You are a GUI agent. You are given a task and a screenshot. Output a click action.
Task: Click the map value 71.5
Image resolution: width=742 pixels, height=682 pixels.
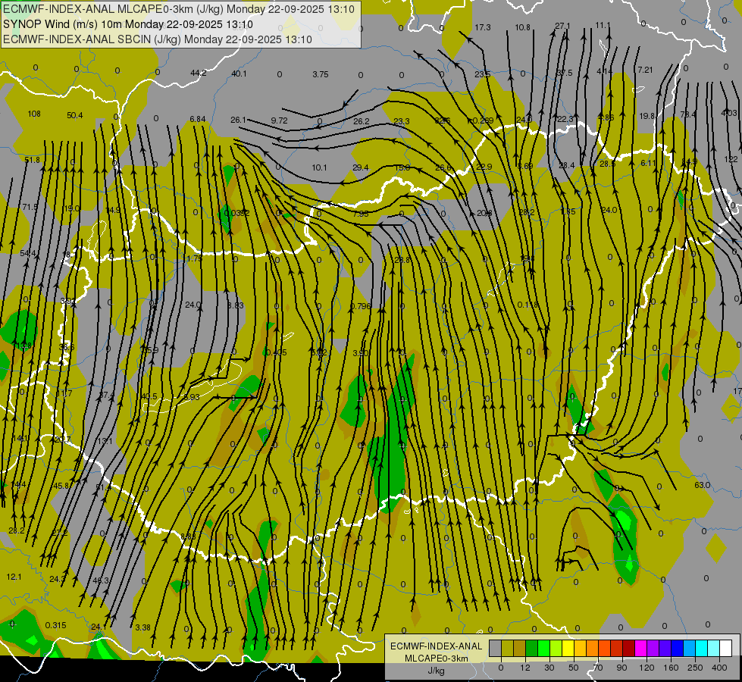click(x=30, y=207)
